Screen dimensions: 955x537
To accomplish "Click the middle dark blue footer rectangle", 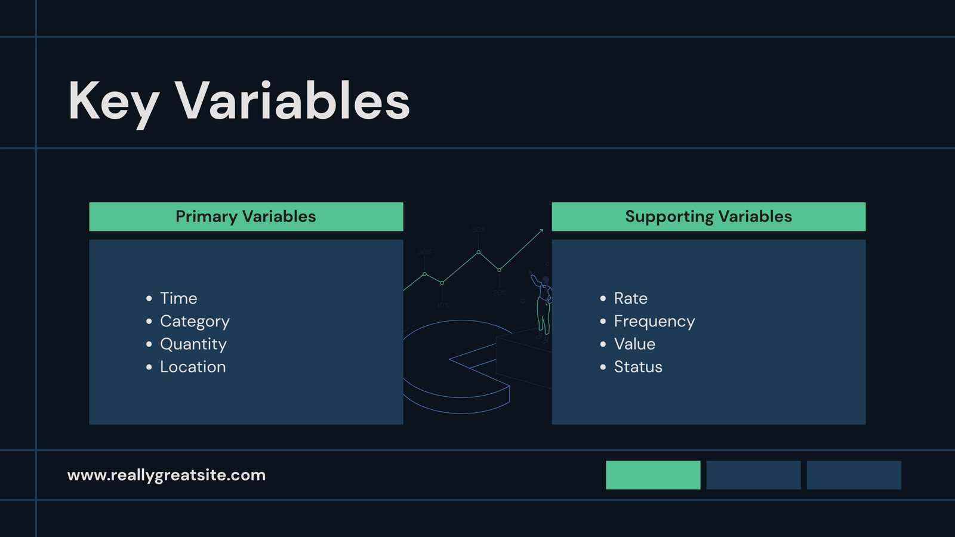I will pos(754,475).
